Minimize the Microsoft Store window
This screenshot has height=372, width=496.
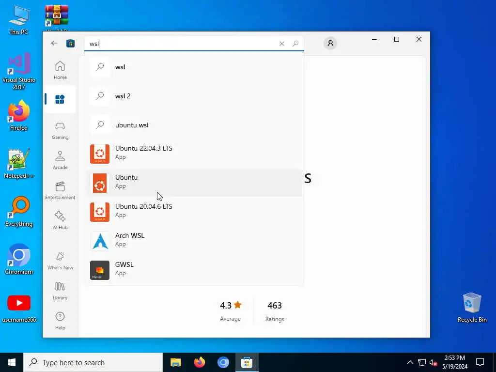[x=374, y=39]
